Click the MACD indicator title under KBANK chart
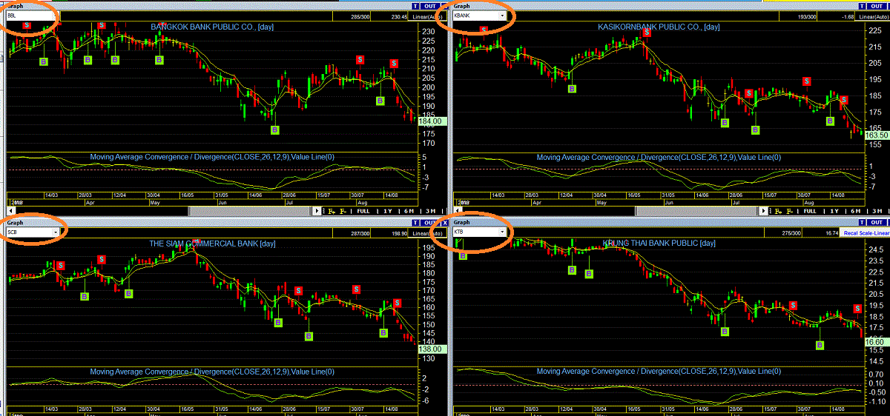 point(659,157)
